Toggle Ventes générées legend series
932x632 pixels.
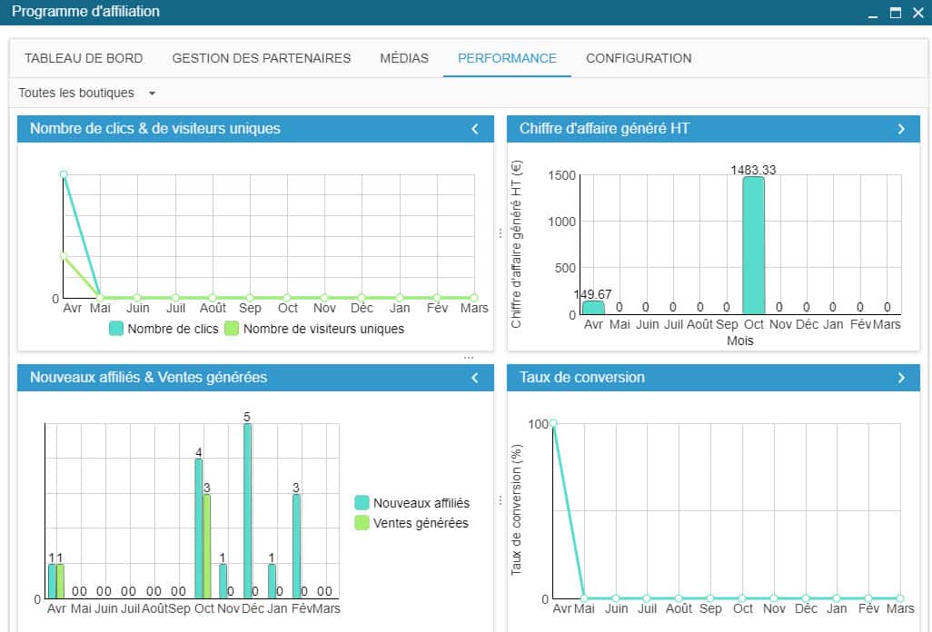point(411,522)
